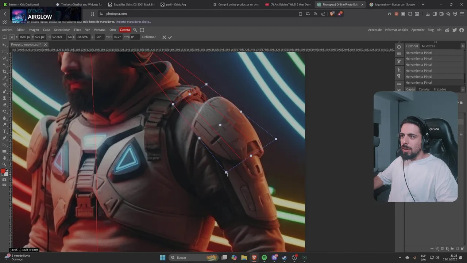Open the Ventana menu

click(100, 30)
